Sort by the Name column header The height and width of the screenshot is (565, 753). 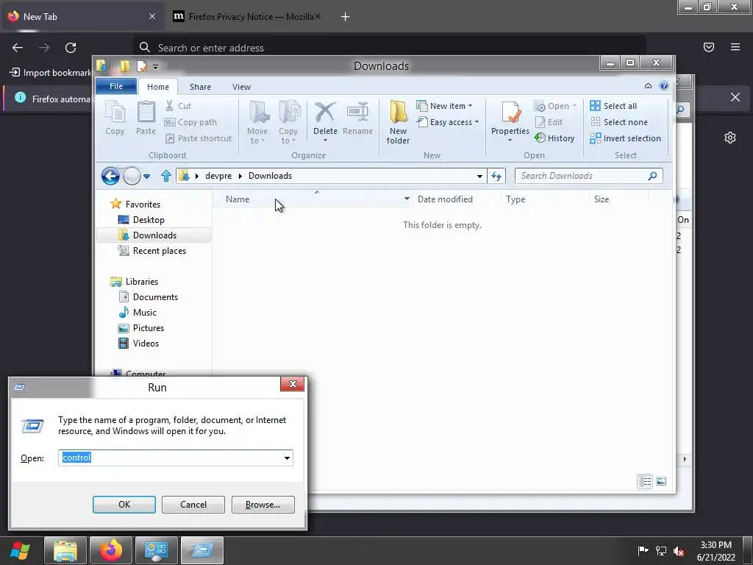click(238, 199)
